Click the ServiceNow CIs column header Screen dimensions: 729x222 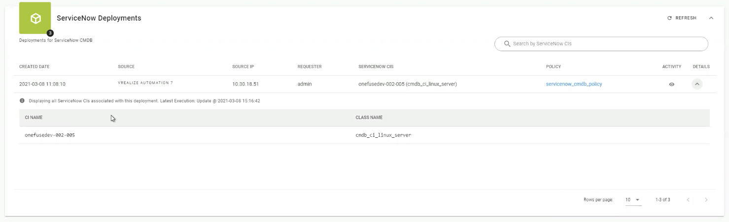click(376, 67)
